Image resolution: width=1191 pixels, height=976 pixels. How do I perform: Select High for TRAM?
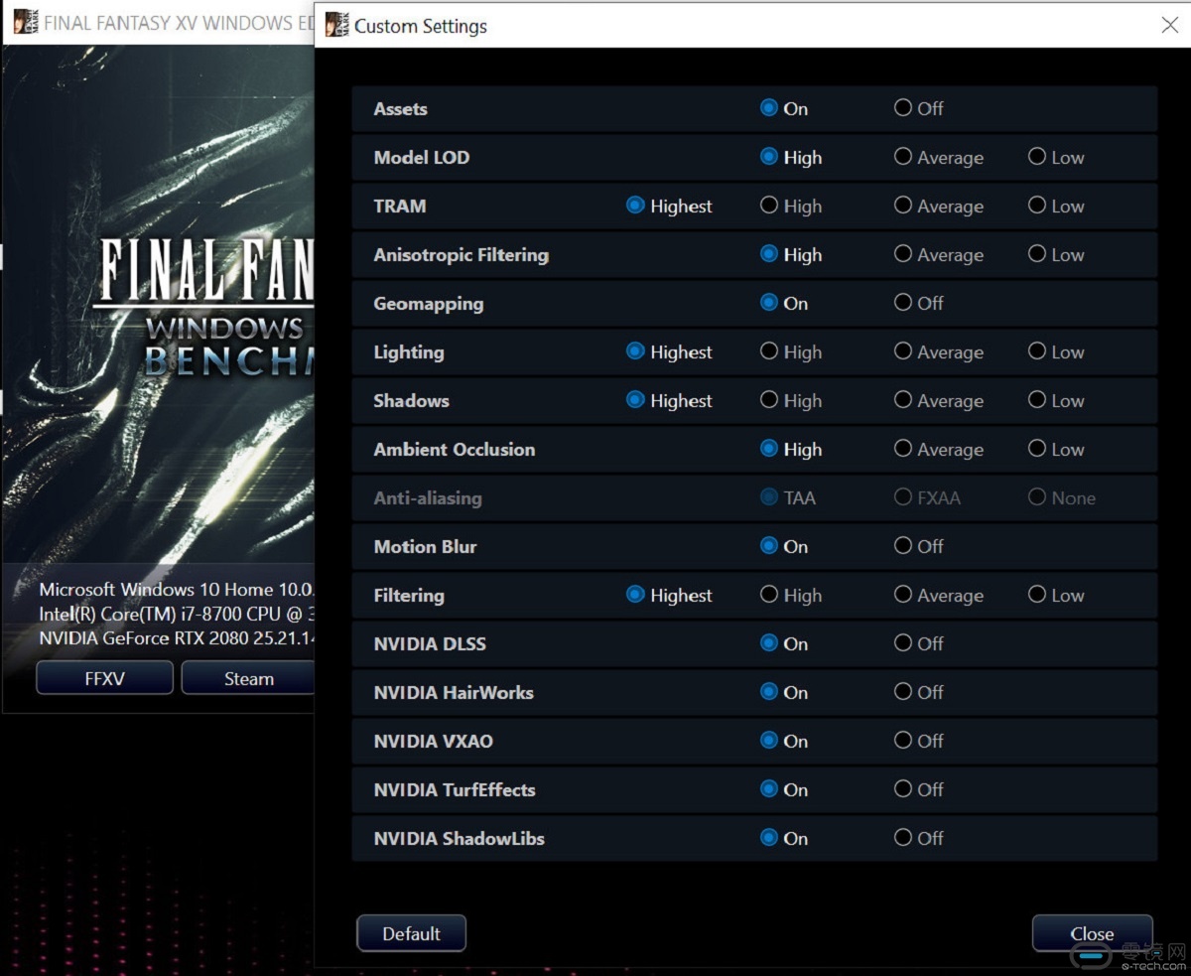tap(769, 206)
